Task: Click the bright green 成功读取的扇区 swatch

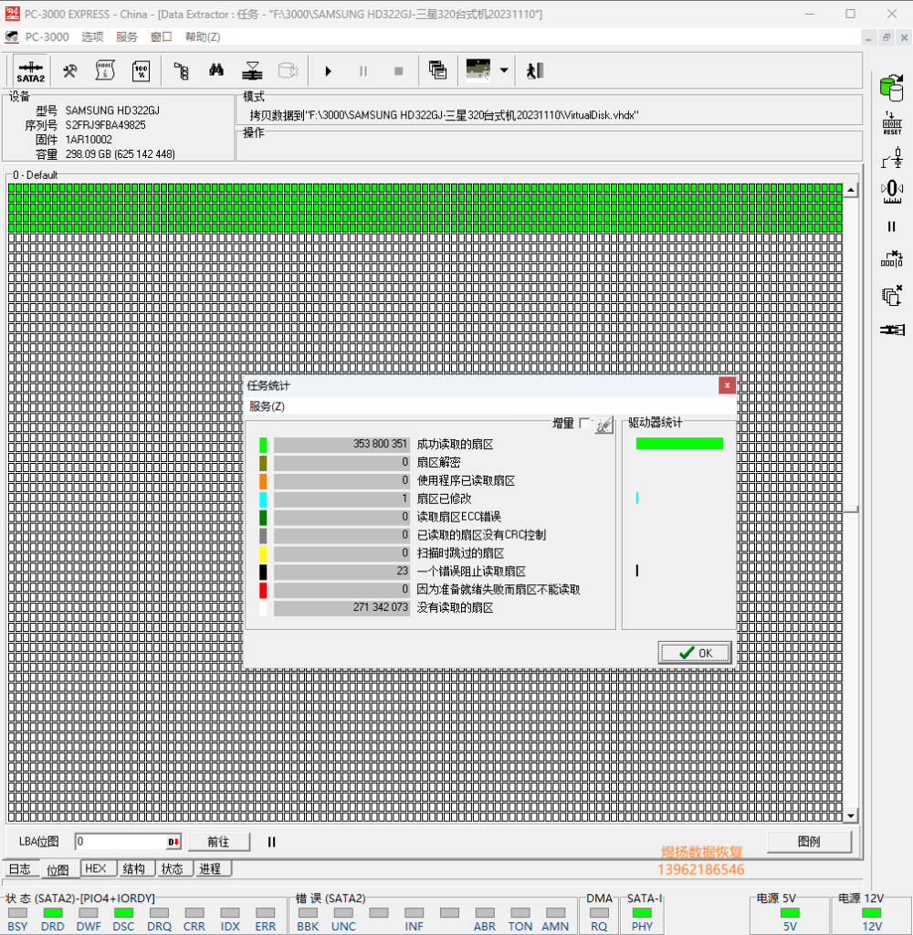Action: 263,445
